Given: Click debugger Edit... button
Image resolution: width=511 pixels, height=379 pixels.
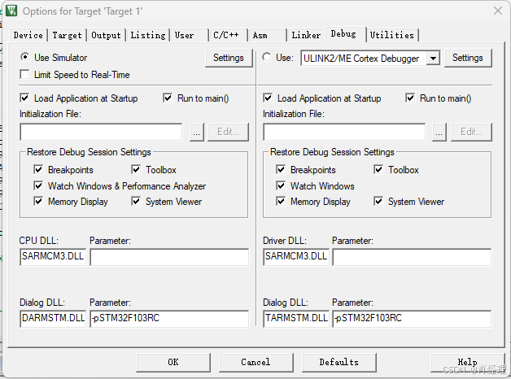Looking at the screenshot, I should point(471,132).
